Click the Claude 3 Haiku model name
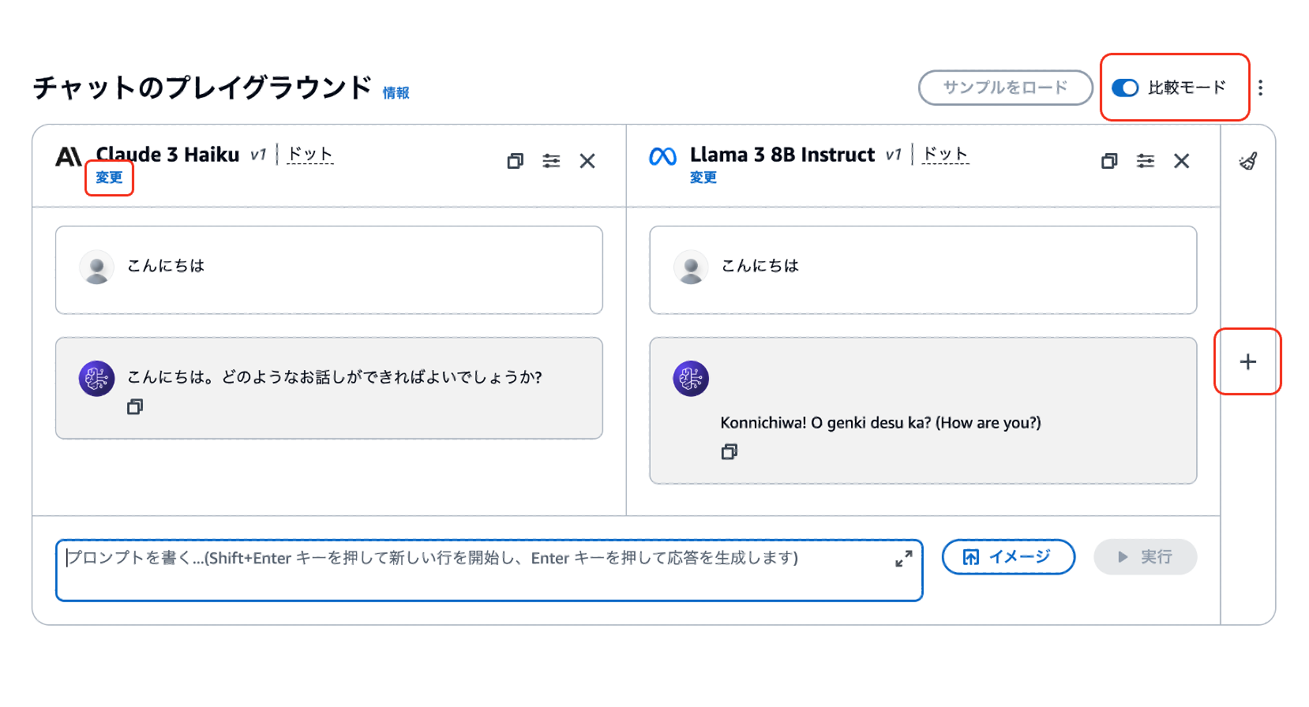Screen dimensions: 1309x707 (167, 155)
